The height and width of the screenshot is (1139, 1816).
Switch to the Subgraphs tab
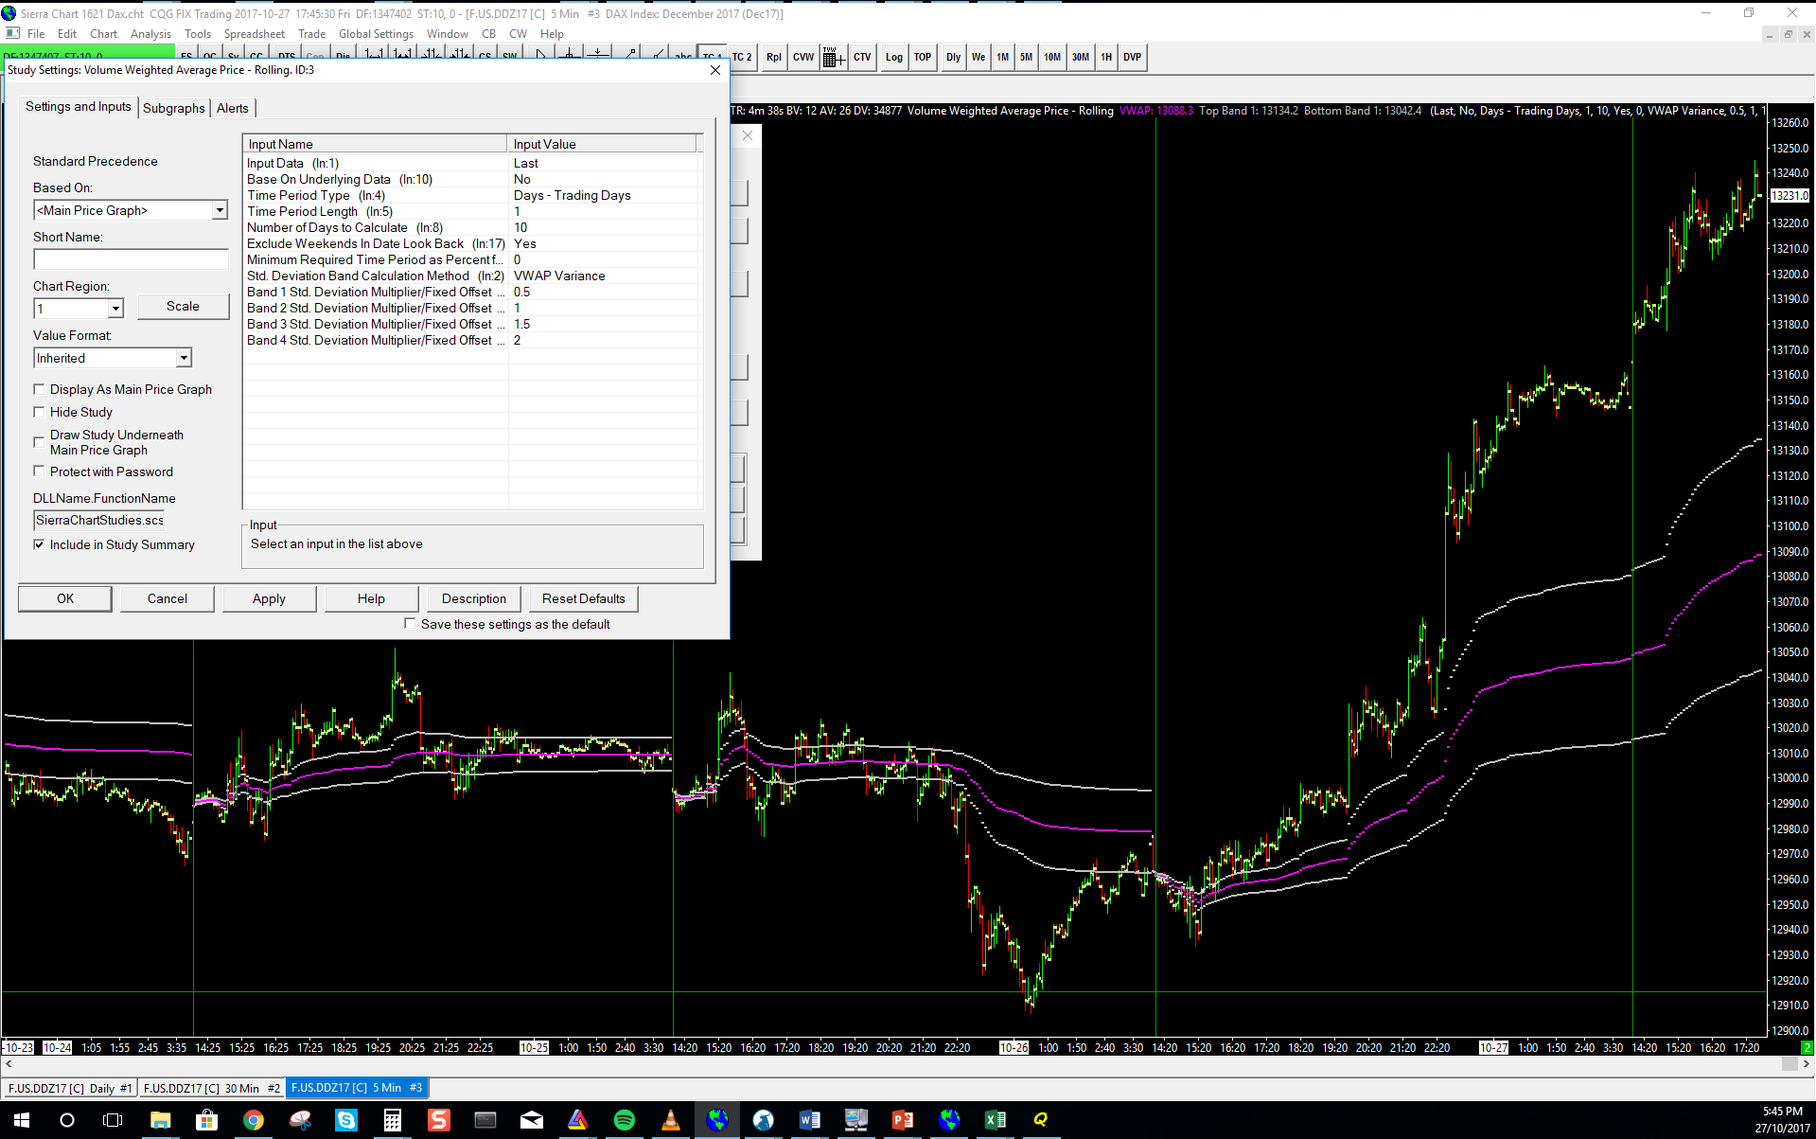point(173,108)
